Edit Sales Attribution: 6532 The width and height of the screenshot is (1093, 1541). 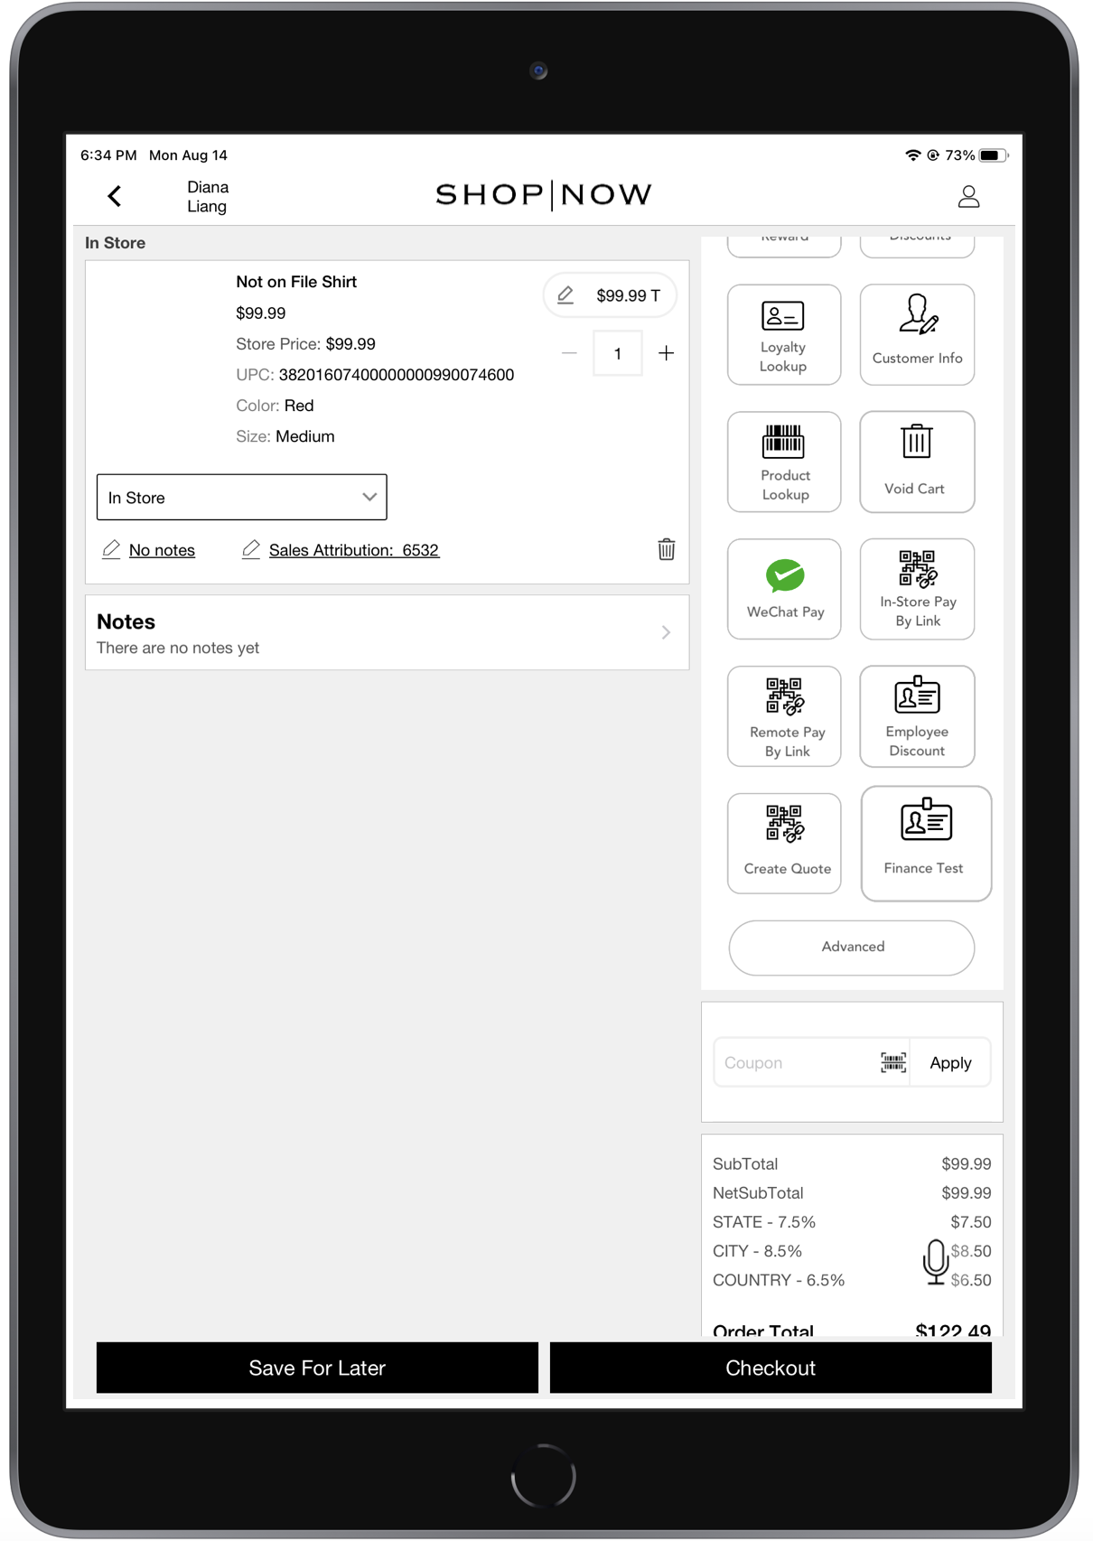(x=341, y=550)
